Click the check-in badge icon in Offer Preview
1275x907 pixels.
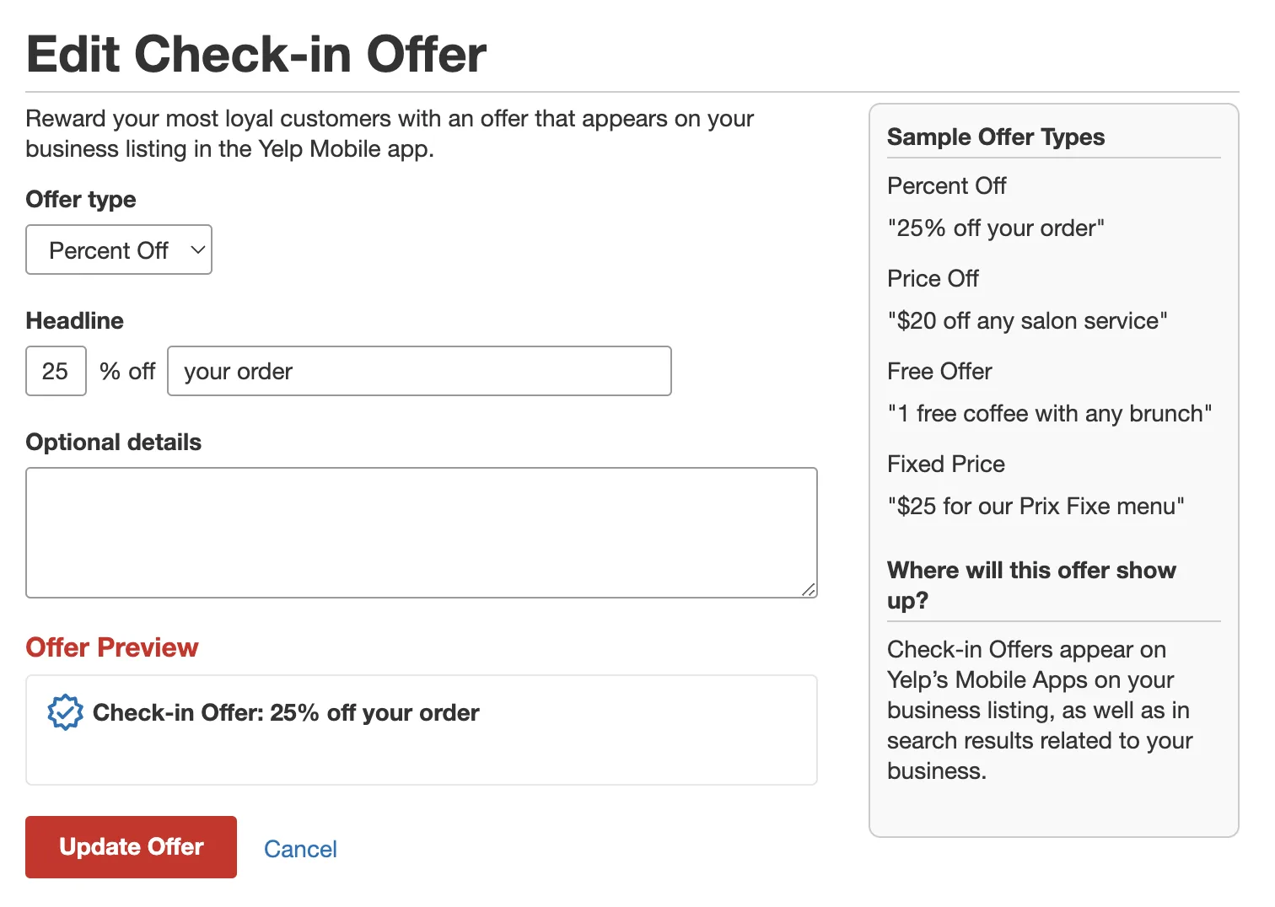click(x=65, y=713)
